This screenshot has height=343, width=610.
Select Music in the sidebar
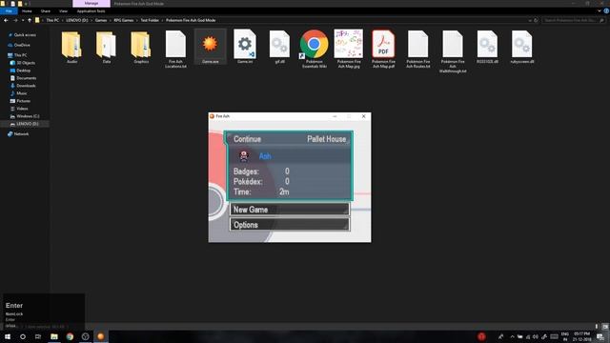22,93
